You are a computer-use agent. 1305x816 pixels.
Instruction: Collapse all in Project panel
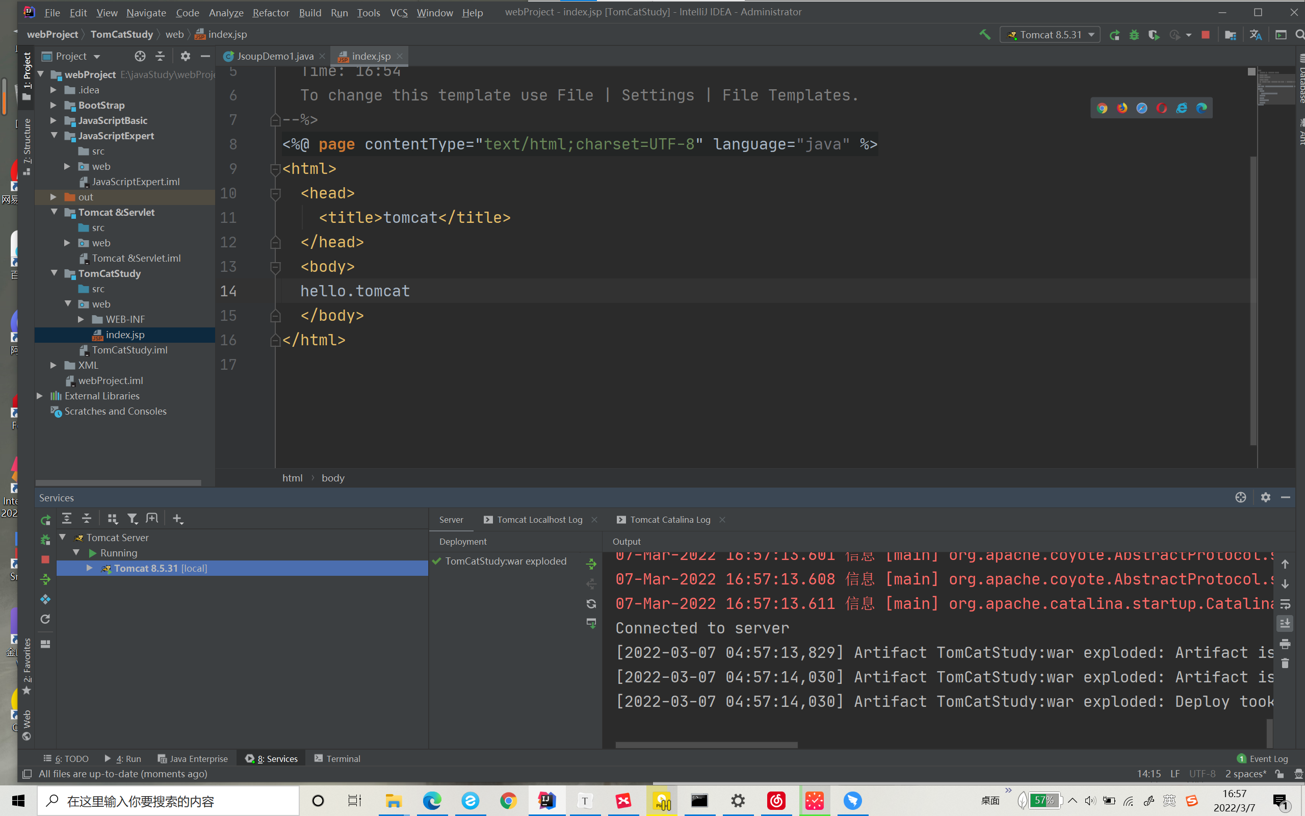[x=160, y=56]
